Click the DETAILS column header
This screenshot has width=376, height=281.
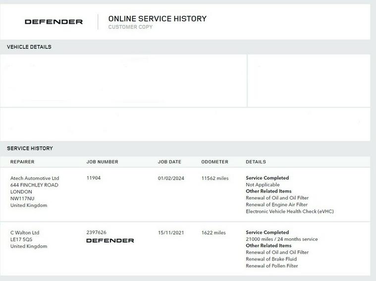coord(256,162)
